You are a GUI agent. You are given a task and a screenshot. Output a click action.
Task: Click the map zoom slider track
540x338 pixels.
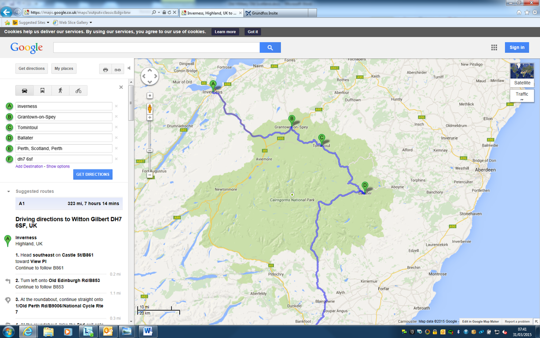(x=150, y=147)
